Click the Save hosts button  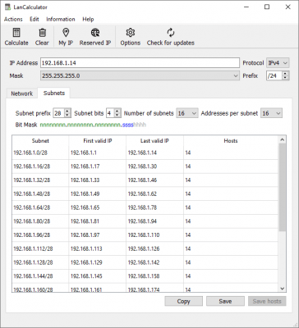point(267,301)
